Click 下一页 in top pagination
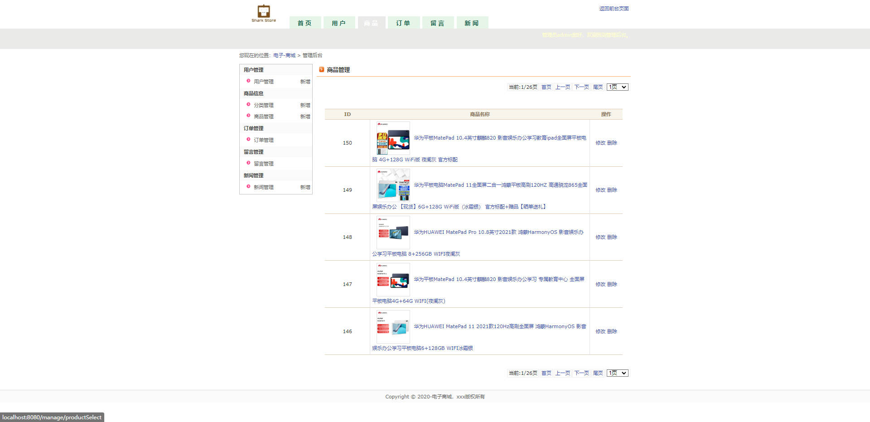This screenshot has width=870, height=422. pyautogui.click(x=581, y=87)
